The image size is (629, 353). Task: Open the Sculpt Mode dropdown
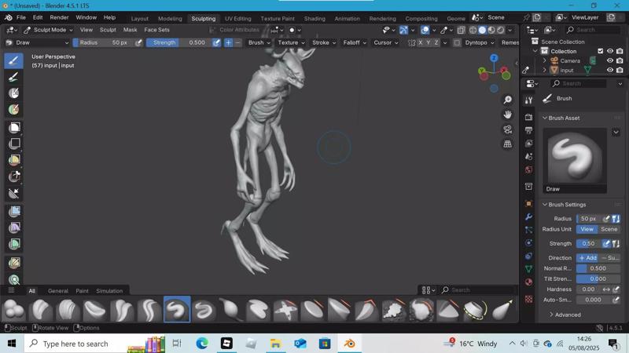(48, 30)
